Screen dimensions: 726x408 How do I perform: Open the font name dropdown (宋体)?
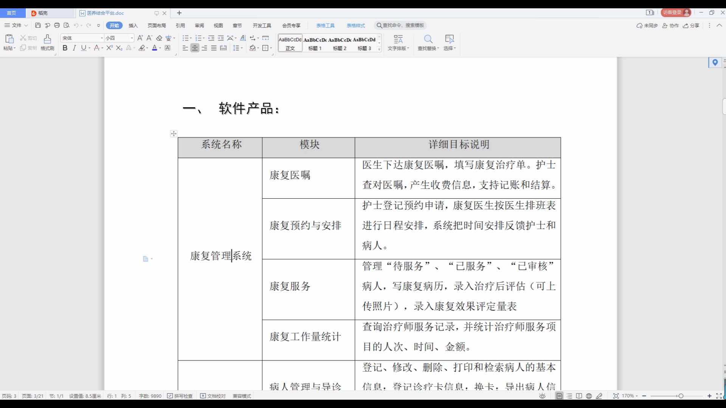coord(102,38)
